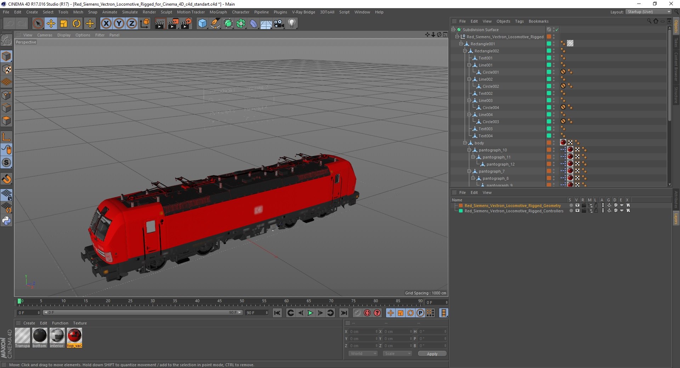Collapse the Subdivision Surface tree item
Screen dimensions: 680x368
[x=453, y=30]
